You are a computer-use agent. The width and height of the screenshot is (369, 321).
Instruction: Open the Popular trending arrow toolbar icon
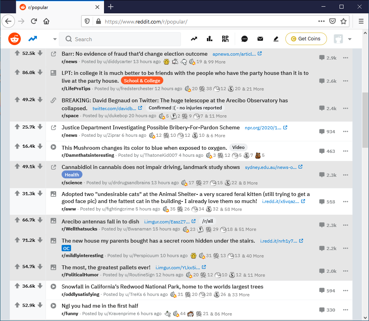click(194, 39)
